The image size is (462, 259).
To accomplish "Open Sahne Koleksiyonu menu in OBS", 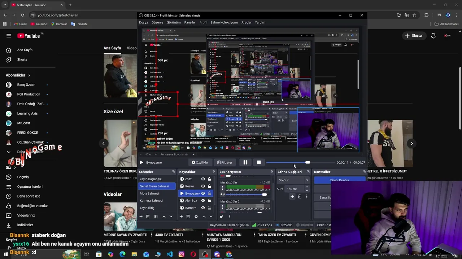I will pos(224,22).
